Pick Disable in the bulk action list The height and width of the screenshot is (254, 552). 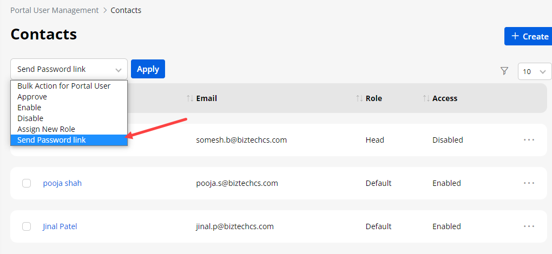tap(30, 118)
